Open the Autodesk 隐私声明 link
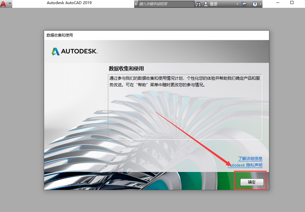This screenshot has width=305, height=212. point(245,165)
